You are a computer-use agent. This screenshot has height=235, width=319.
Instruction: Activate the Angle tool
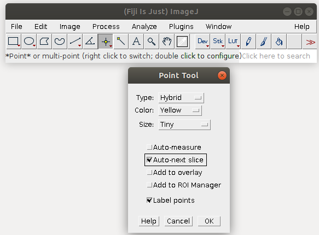tap(90, 42)
